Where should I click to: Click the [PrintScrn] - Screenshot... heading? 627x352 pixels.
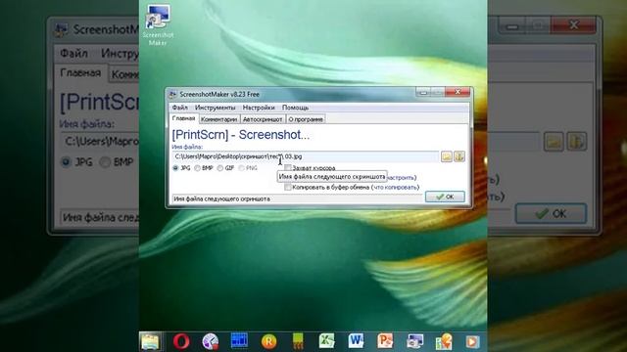(x=241, y=135)
